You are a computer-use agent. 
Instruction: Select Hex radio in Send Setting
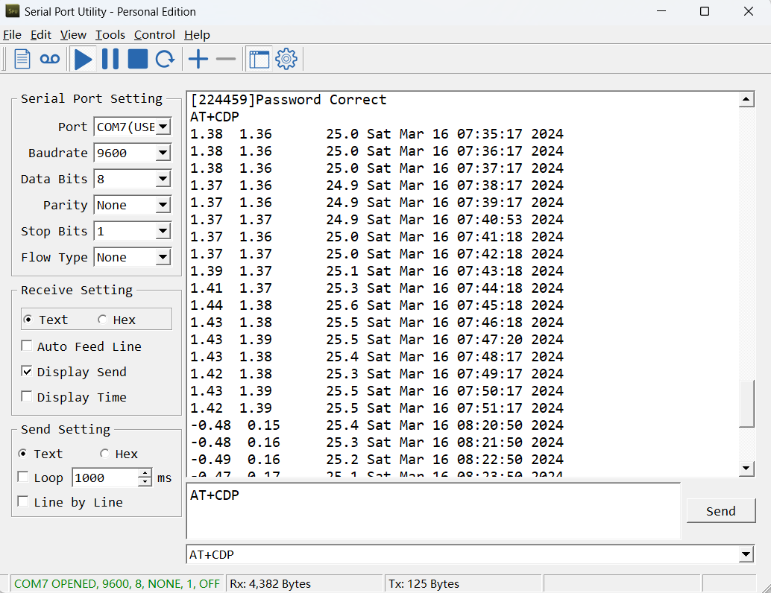(104, 454)
